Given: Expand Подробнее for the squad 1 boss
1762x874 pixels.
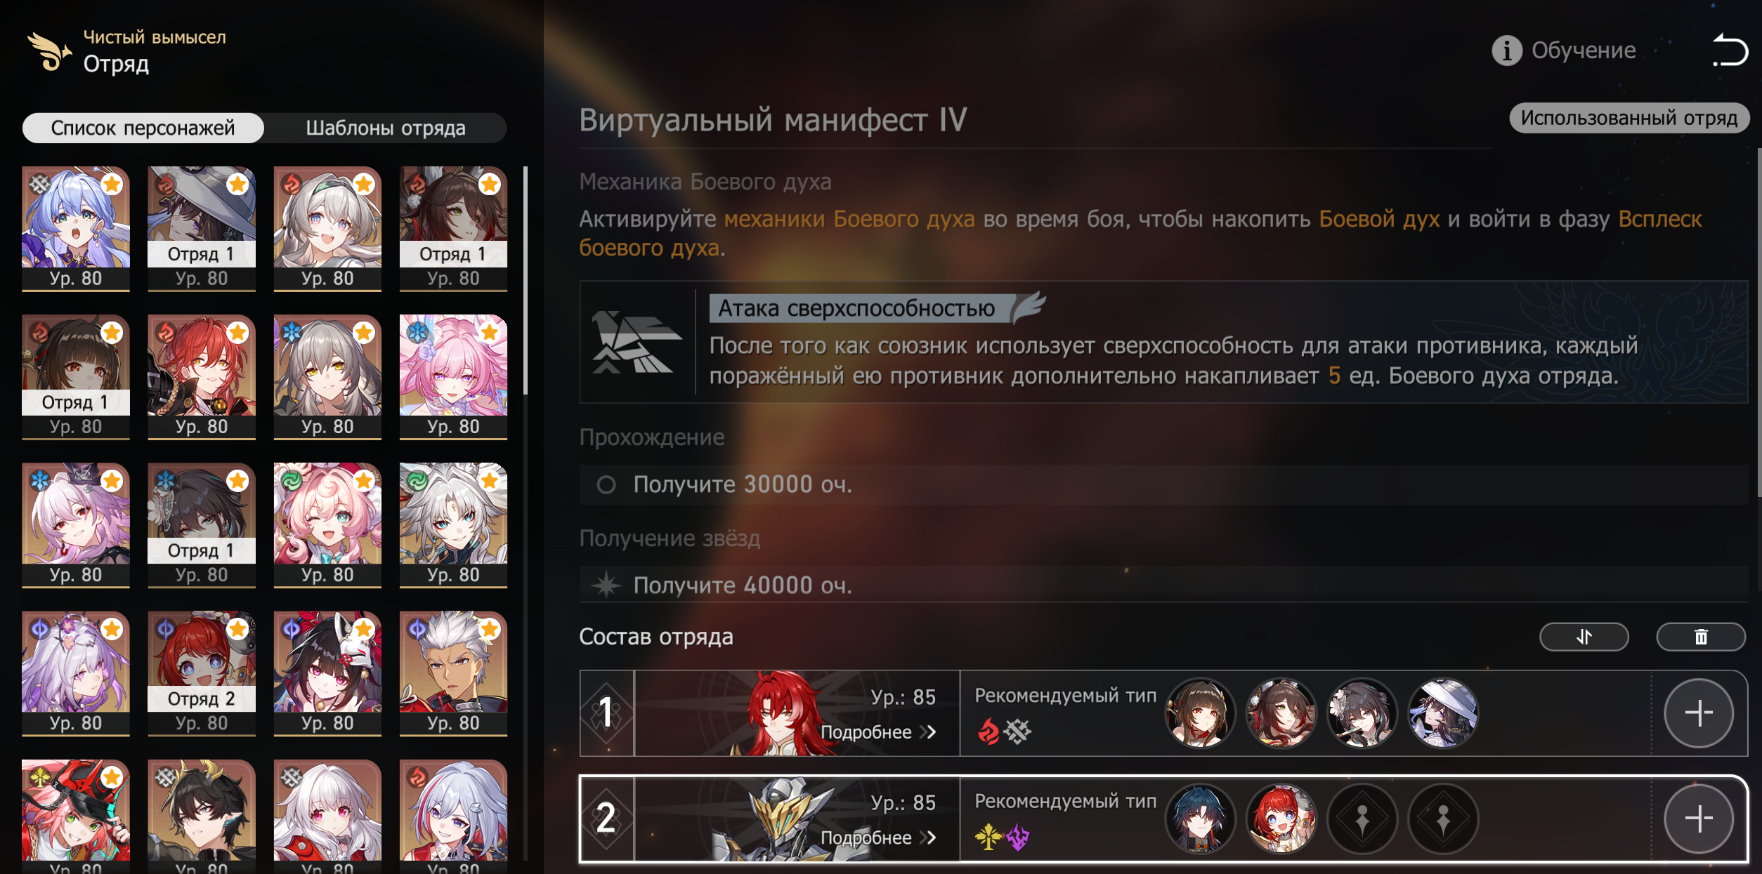Looking at the screenshot, I should pyautogui.click(x=878, y=732).
